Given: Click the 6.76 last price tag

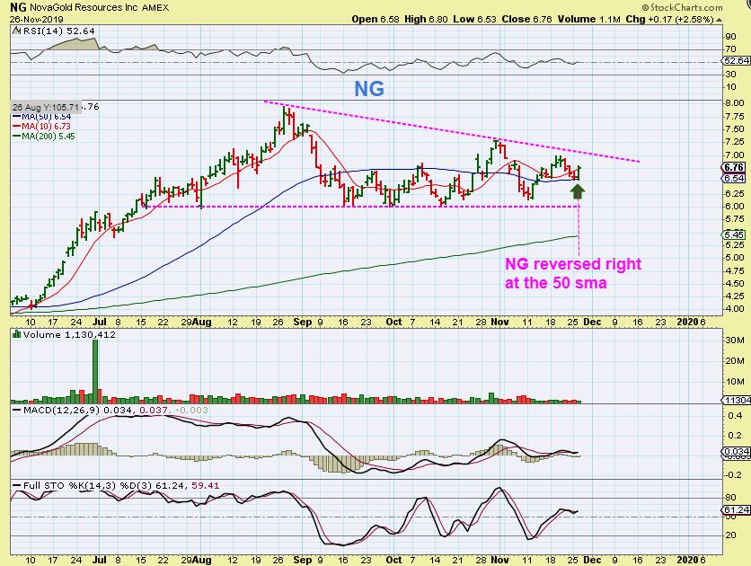Looking at the screenshot, I should (x=733, y=167).
